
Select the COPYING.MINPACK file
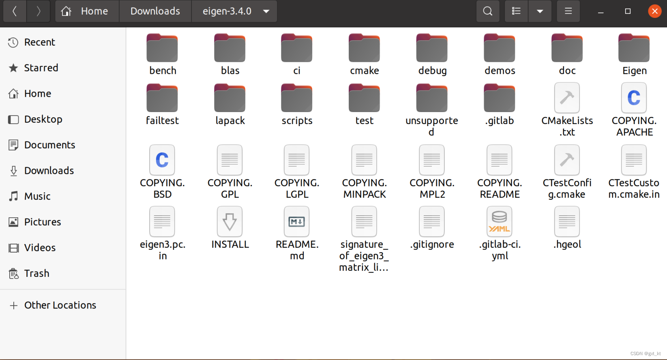[x=364, y=172]
